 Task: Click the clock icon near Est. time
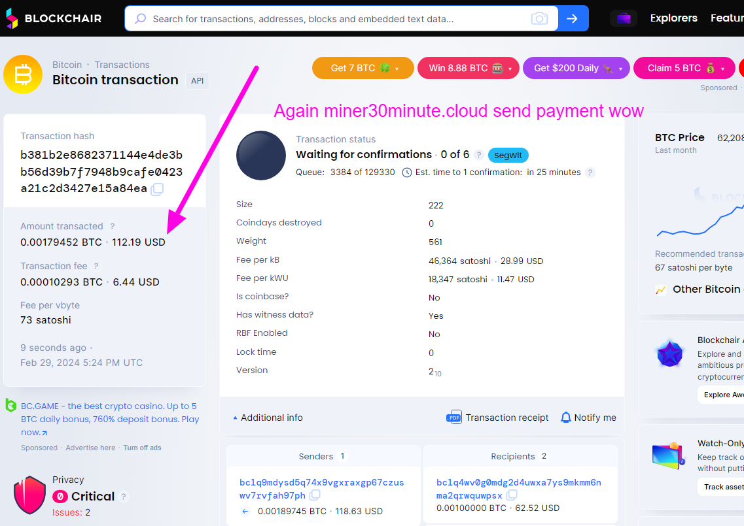406,173
